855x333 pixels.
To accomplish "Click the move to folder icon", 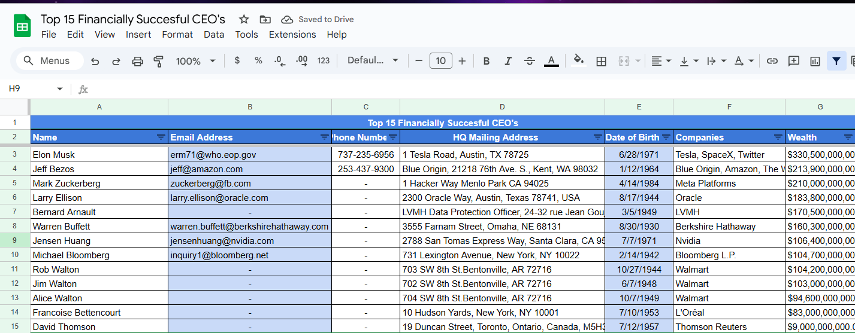I will pyautogui.click(x=265, y=19).
